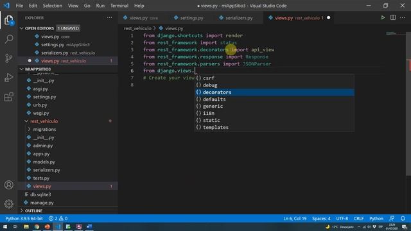This screenshot has width=411, height=231.
Task: Open urls.py in the file tree
Action: pos(40,105)
